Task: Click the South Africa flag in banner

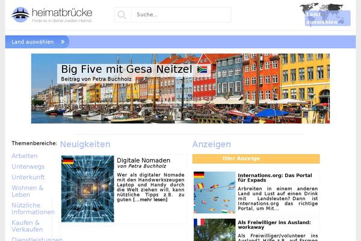Action: coord(202,70)
